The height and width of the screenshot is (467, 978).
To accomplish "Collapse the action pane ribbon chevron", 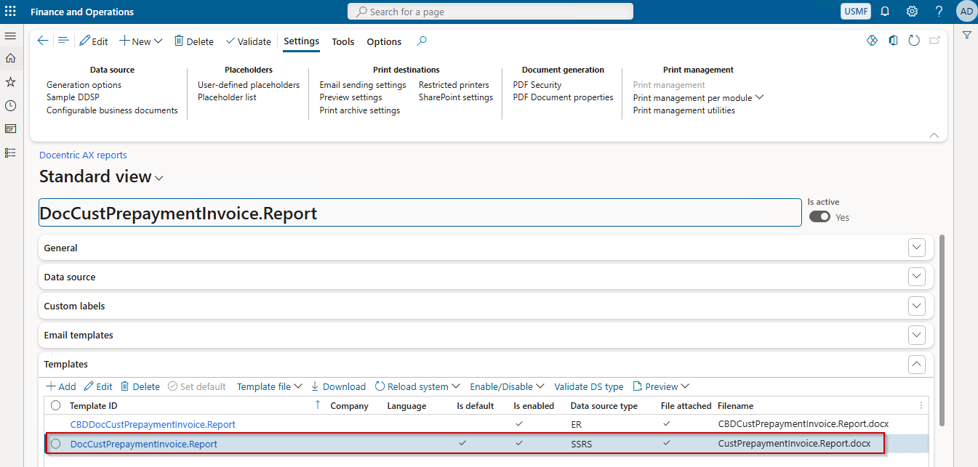I will coord(934,135).
